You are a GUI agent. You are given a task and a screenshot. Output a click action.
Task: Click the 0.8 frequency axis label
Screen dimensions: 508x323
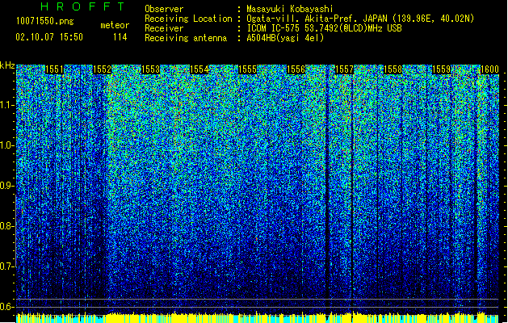7,226
